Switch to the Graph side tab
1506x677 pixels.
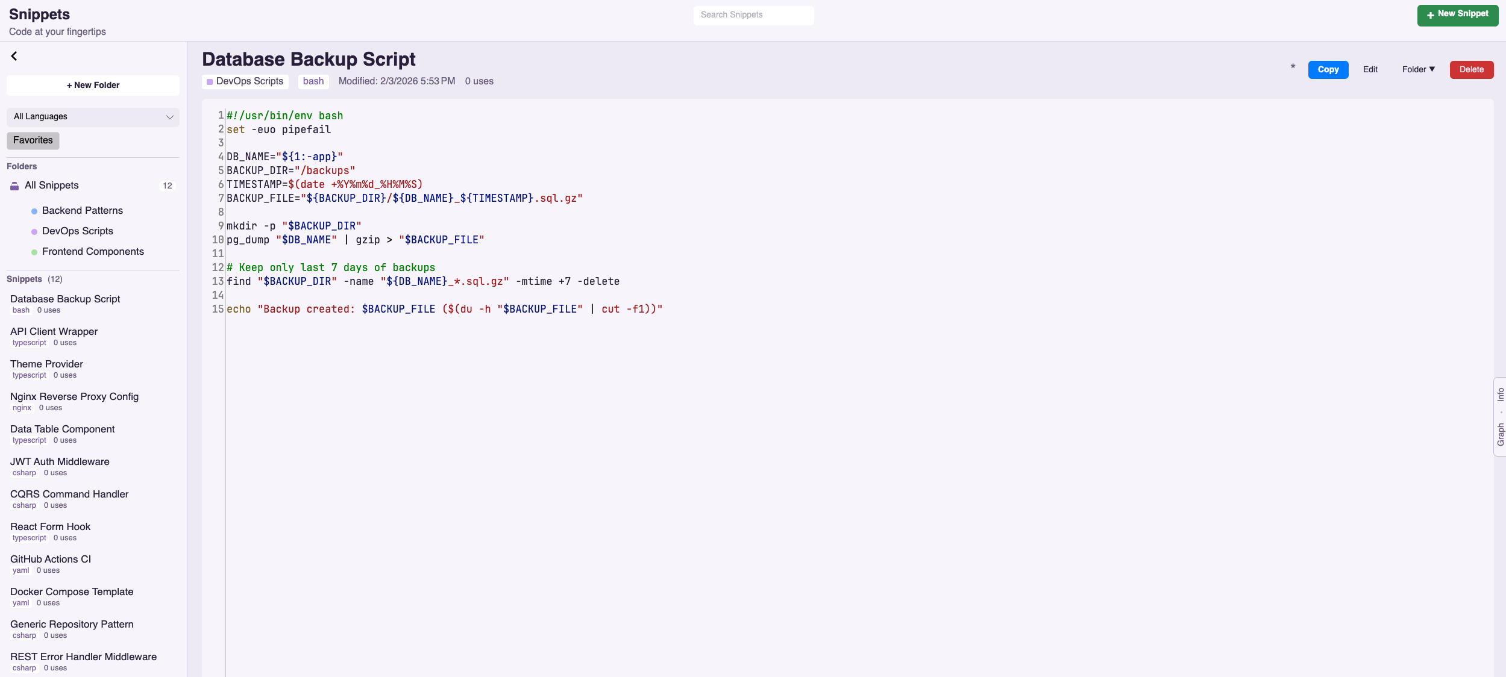(x=1499, y=432)
